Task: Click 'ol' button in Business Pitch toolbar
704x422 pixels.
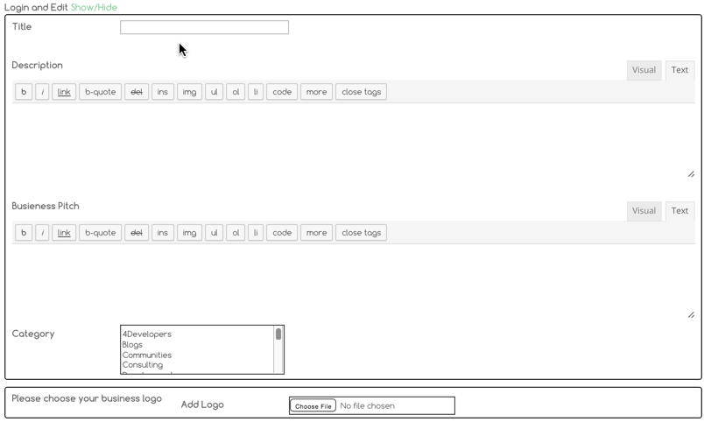Action: [x=235, y=233]
